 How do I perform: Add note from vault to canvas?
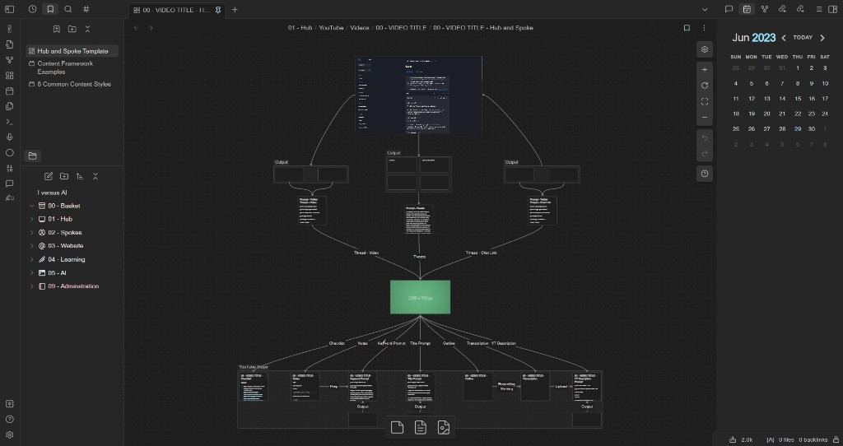tap(421, 428)
